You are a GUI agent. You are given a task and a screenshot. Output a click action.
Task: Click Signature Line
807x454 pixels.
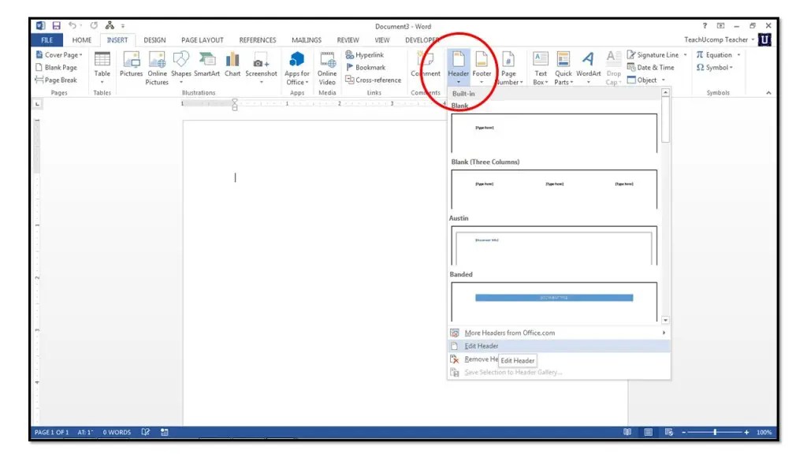[x=653, y=54]
